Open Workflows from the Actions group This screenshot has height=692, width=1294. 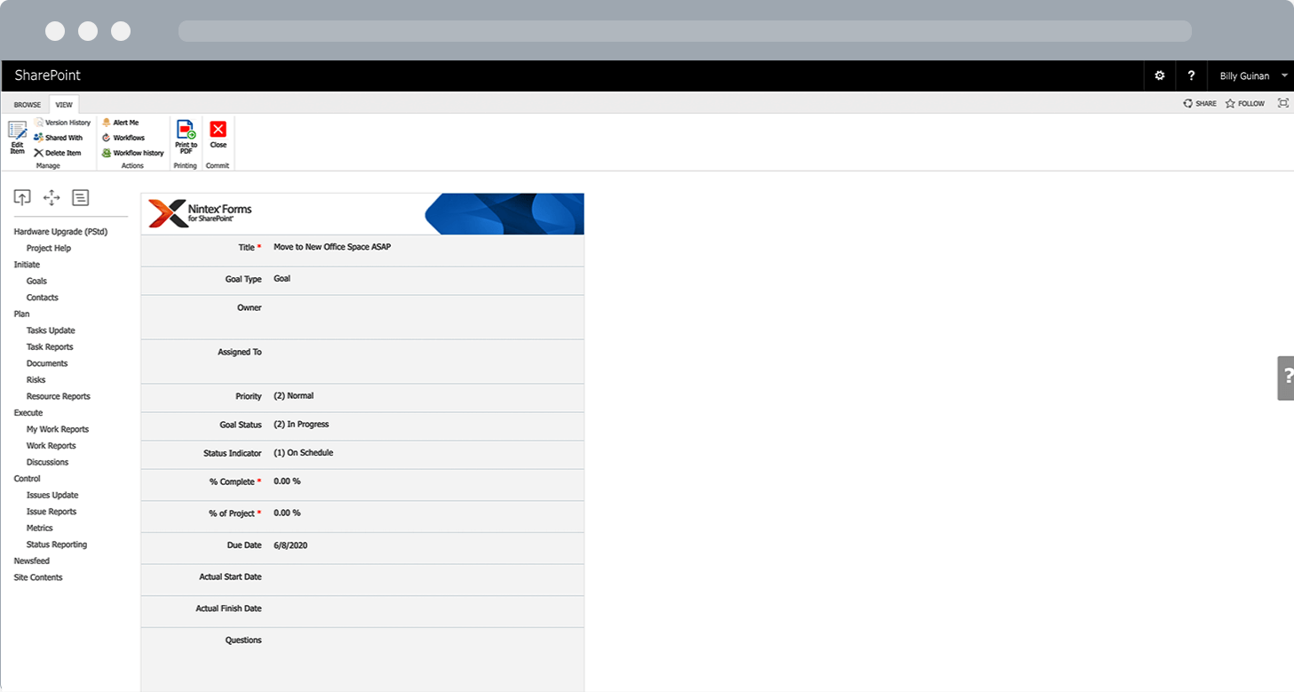point(123,138)
